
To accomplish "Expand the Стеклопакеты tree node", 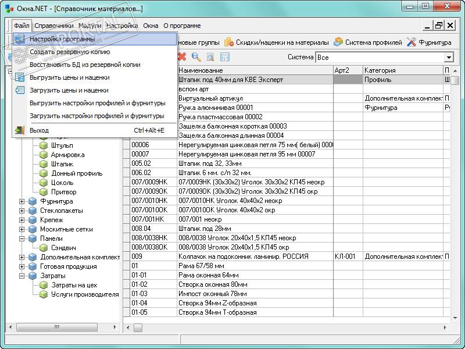I will click(x=22, y=211).
